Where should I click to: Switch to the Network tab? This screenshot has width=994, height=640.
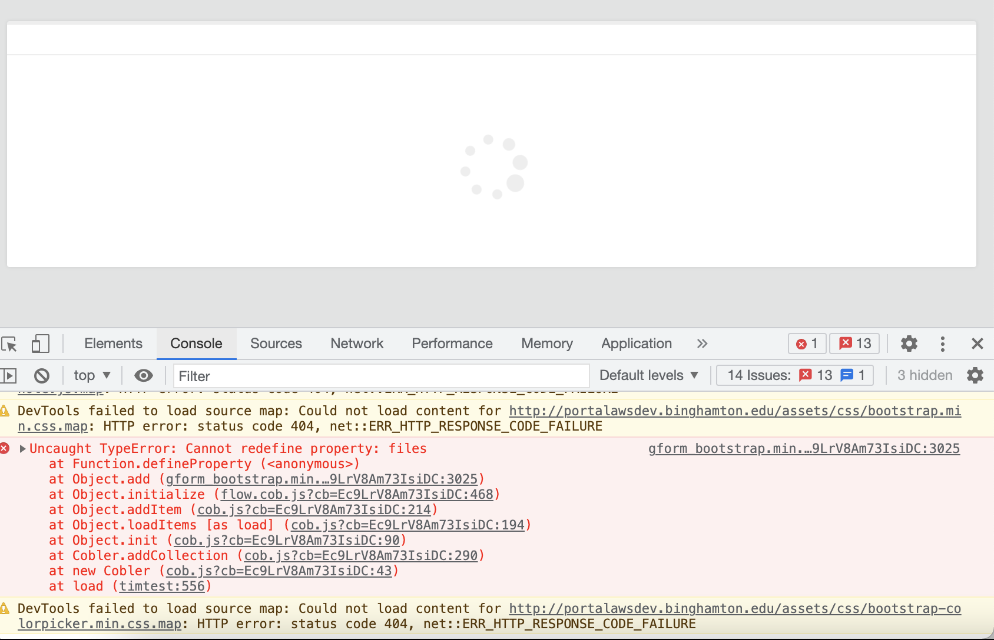coord(357,344)
